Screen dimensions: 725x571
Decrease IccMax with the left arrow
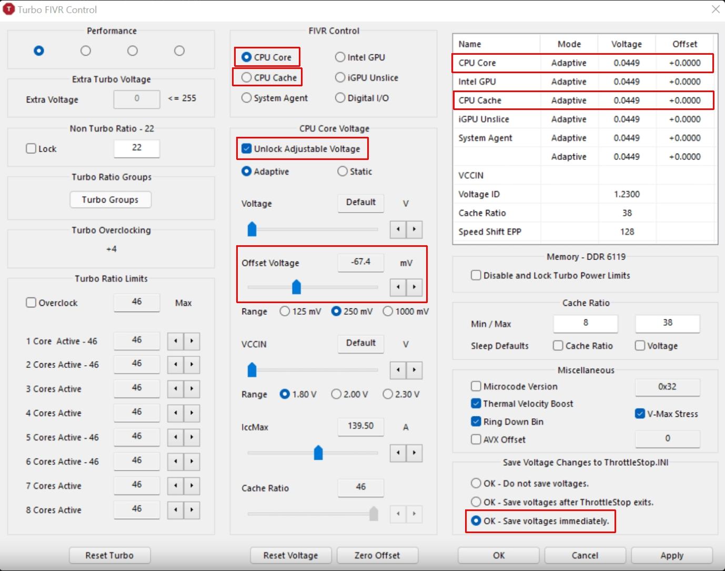(x=398, y=453)
